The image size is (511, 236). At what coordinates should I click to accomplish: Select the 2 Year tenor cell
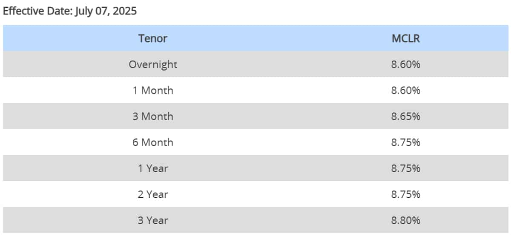152,194
